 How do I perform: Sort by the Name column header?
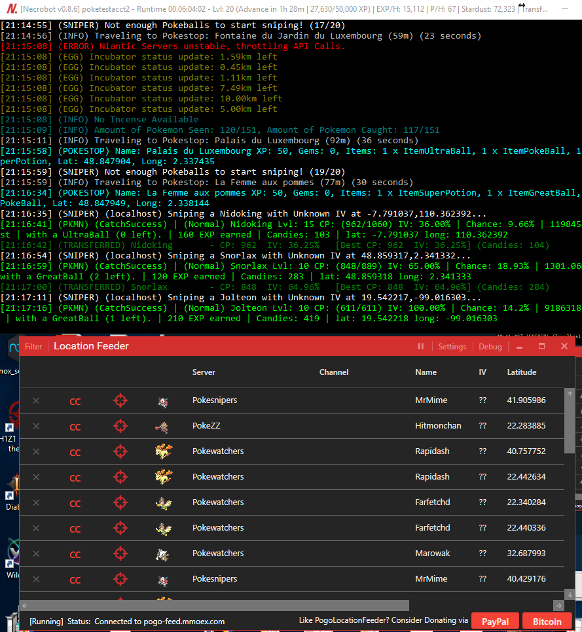426,372
